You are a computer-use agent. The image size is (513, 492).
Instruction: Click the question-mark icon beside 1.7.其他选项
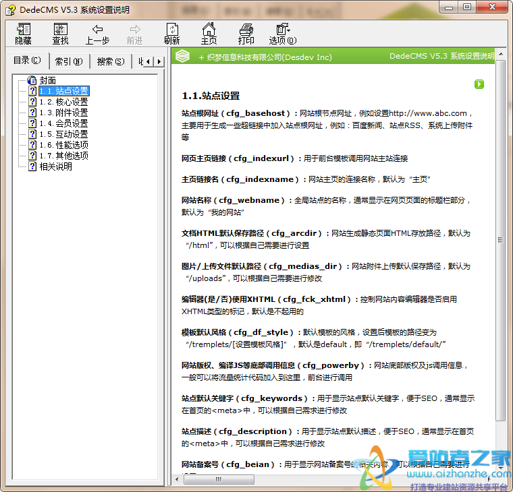tap(32, 156)
